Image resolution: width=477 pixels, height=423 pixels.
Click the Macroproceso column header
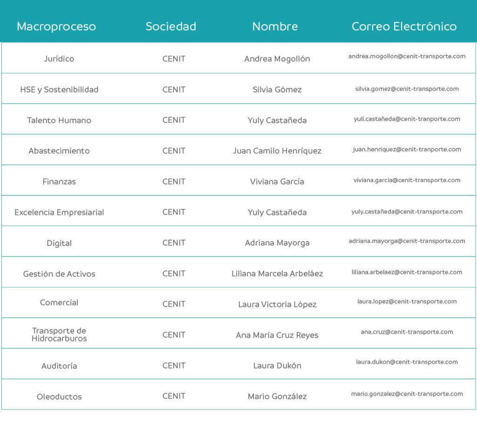[x=56, y=27]
